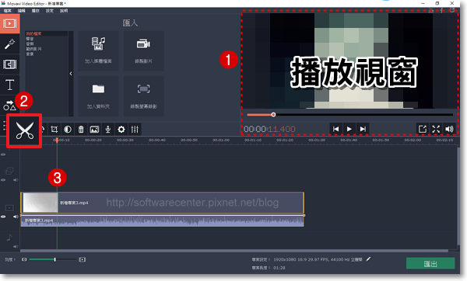Click the green 匯出 export button
This screenshot has width=467, height=281.
[430, 263]
